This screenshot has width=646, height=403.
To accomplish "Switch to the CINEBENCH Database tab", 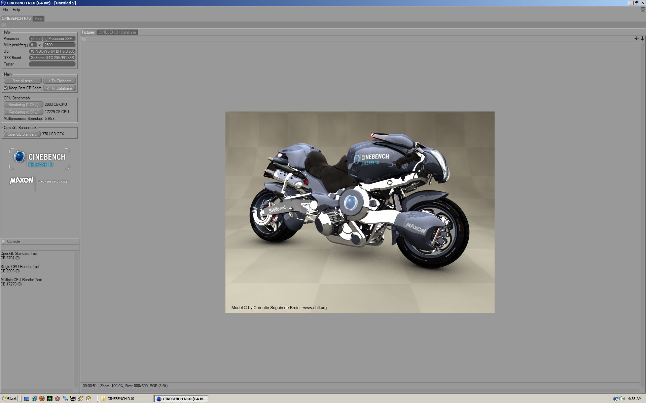I will (117, 32).
